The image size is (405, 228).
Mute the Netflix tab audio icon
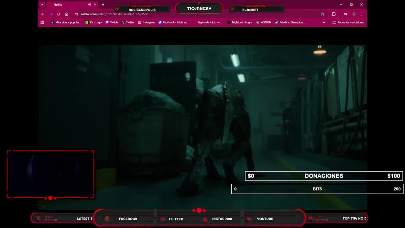(x=90, y=5)
